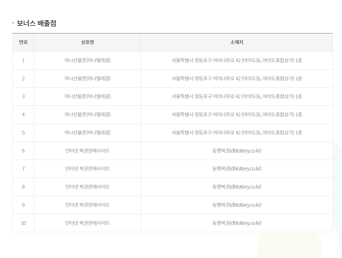Click '동행복권(dhlottery.co.kr)' in row 10
This screenshot has width=342, height=258.
click(x=237, y=223)
